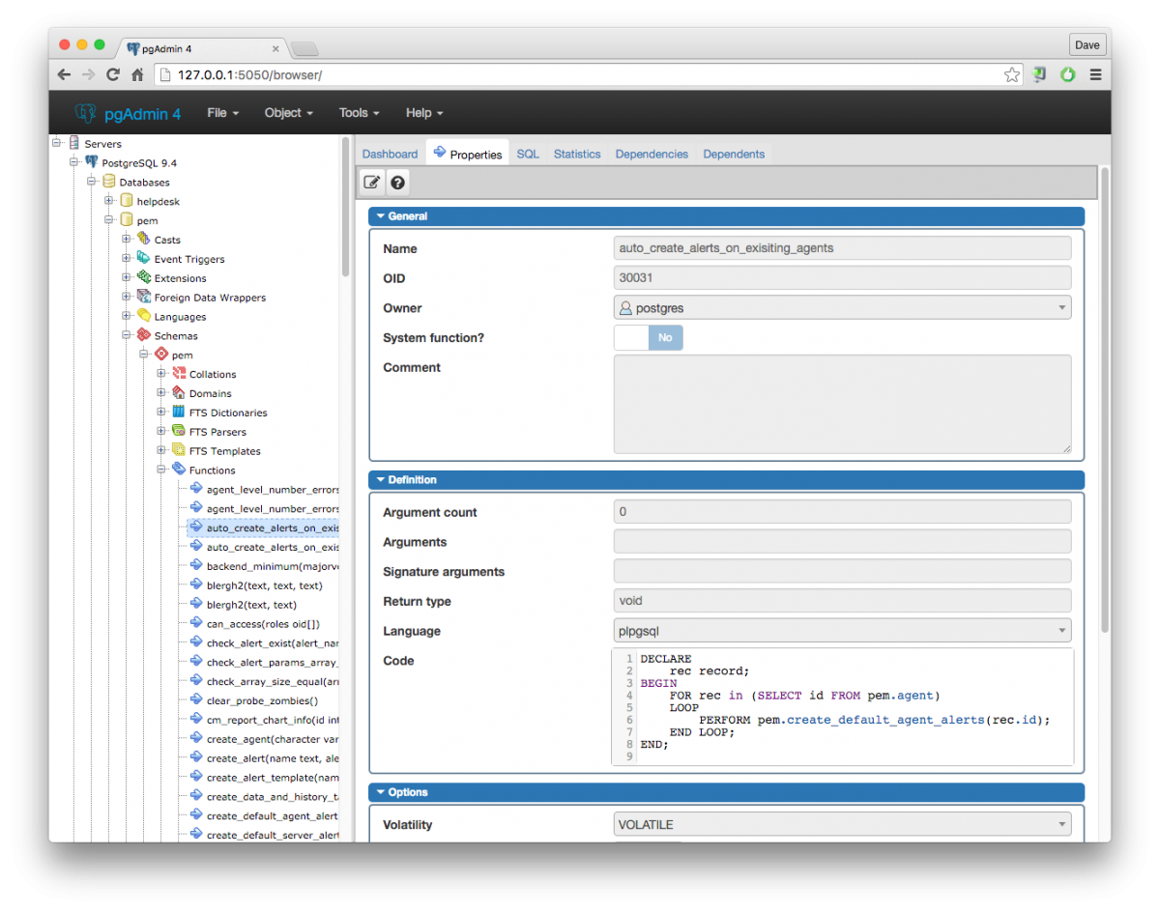Image resolution: width=1160 pixels, height=912 pixels.
Task: Click the edit properties pencil icon
Action: (x=372, y=183)
